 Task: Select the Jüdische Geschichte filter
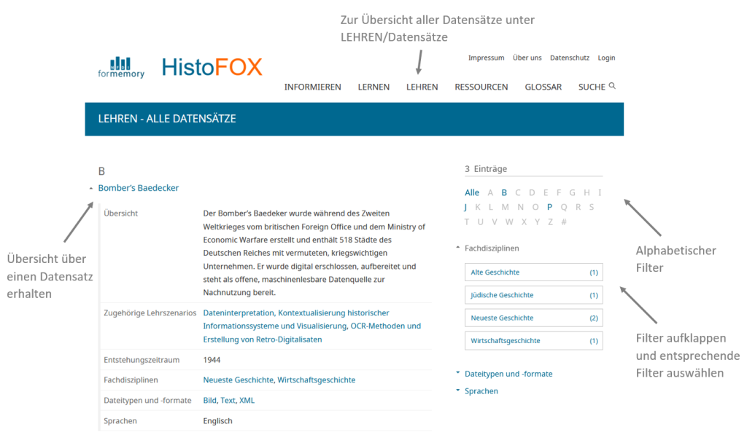click(533, 295)
